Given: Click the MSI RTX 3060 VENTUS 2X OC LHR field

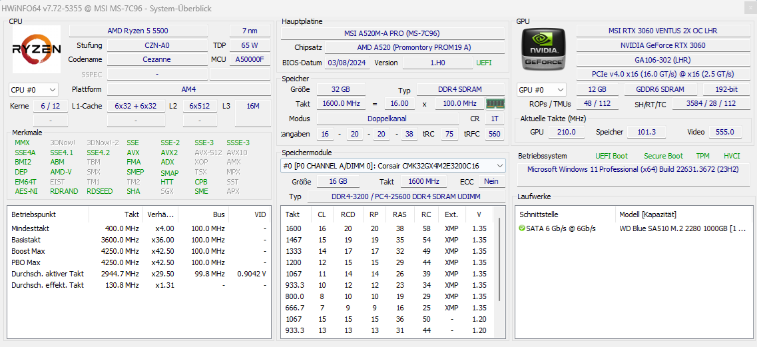Looking at the screenshot, I should (x=662, y=31).
